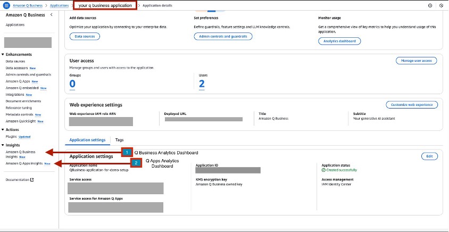Click Your generative AI assistant subtitle

pyautogui.click(x=374, y=119)
